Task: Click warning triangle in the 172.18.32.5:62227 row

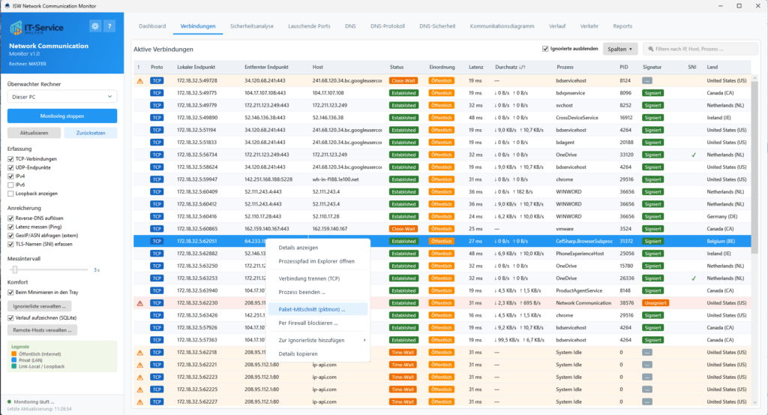Action: pos(140,401)
